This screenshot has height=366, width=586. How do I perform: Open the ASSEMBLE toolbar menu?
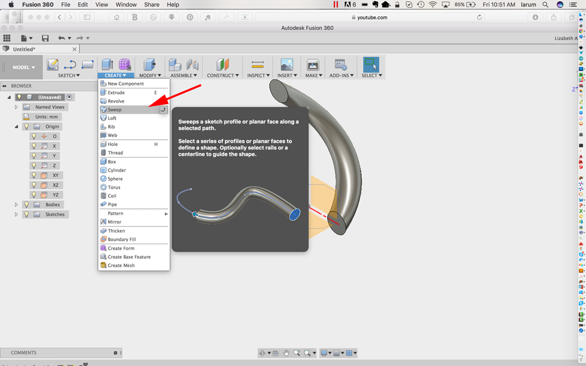pyautogui.click(x=183, y=76)
